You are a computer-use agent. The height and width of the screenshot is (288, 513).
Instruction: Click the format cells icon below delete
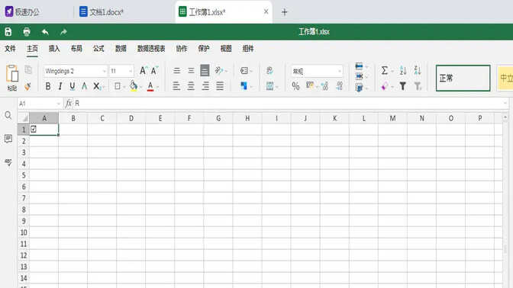[x=359, y=87]
